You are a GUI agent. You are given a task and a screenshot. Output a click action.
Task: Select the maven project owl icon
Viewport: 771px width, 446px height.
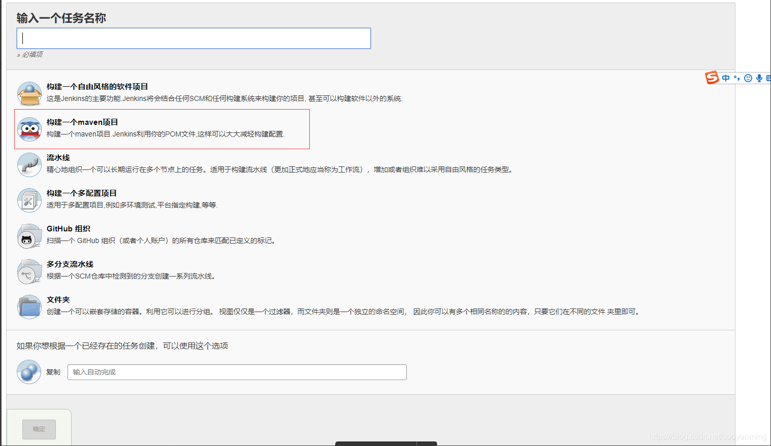click(x=29, y=129)
